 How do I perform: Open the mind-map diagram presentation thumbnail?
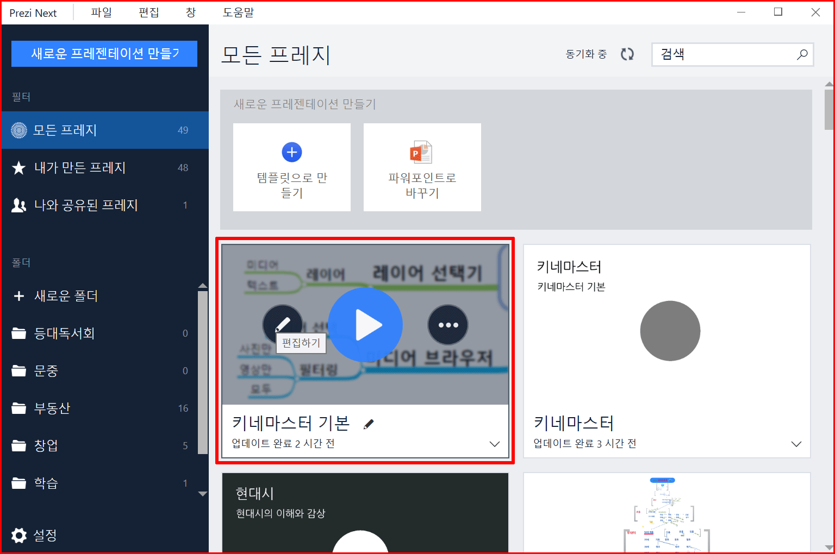(667, 512)
